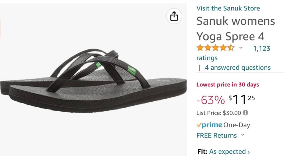Click the -63% discount label
Viewport: 284px width, 156px height.
point(211,100)
